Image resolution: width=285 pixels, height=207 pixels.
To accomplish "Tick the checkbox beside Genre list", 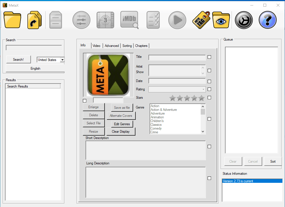I will tap(209, 119).
